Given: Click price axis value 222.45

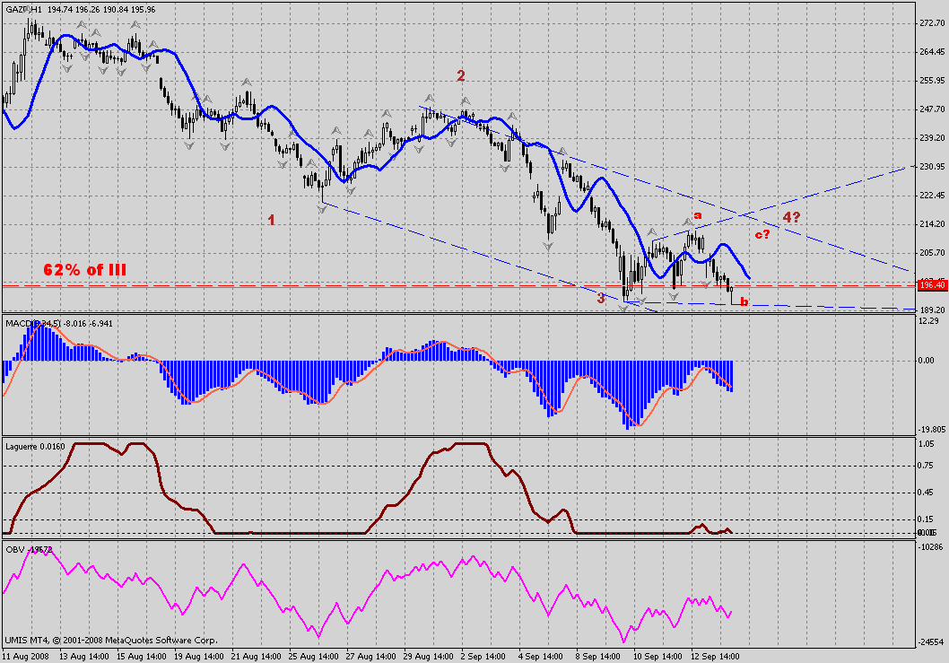Looking at the screenshot, I should 931,196.
